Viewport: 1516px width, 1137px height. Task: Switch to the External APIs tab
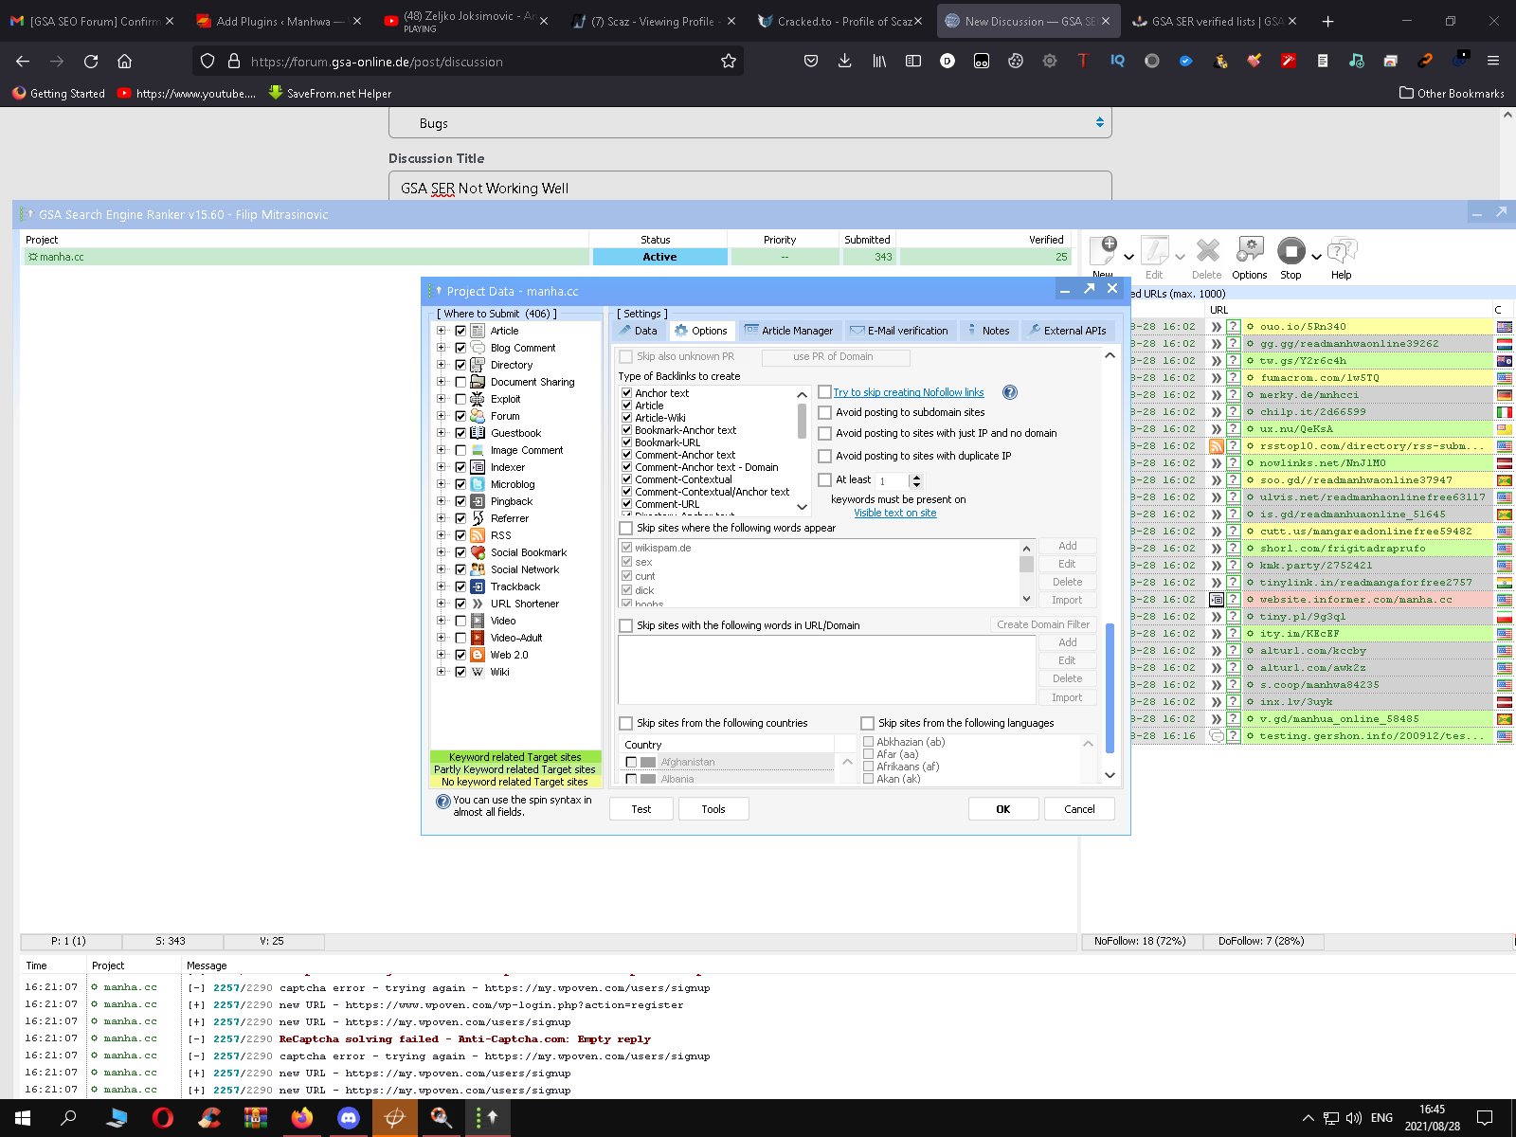(x=1067, y=331)
